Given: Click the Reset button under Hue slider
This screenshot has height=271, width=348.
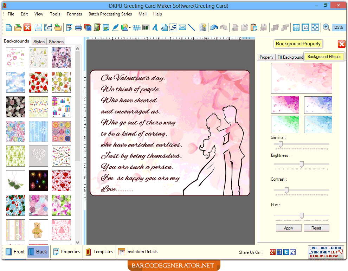Looking at the screenshot, I should click(x=316, y=228).
